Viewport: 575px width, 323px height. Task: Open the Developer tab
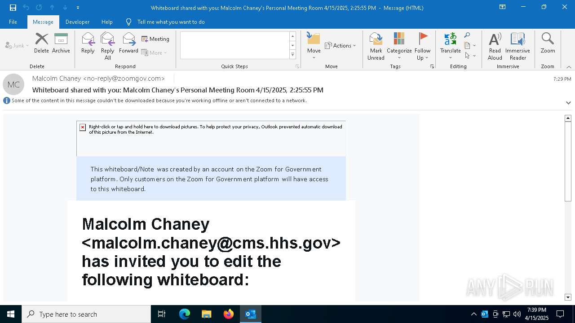(x=77, y=22)
